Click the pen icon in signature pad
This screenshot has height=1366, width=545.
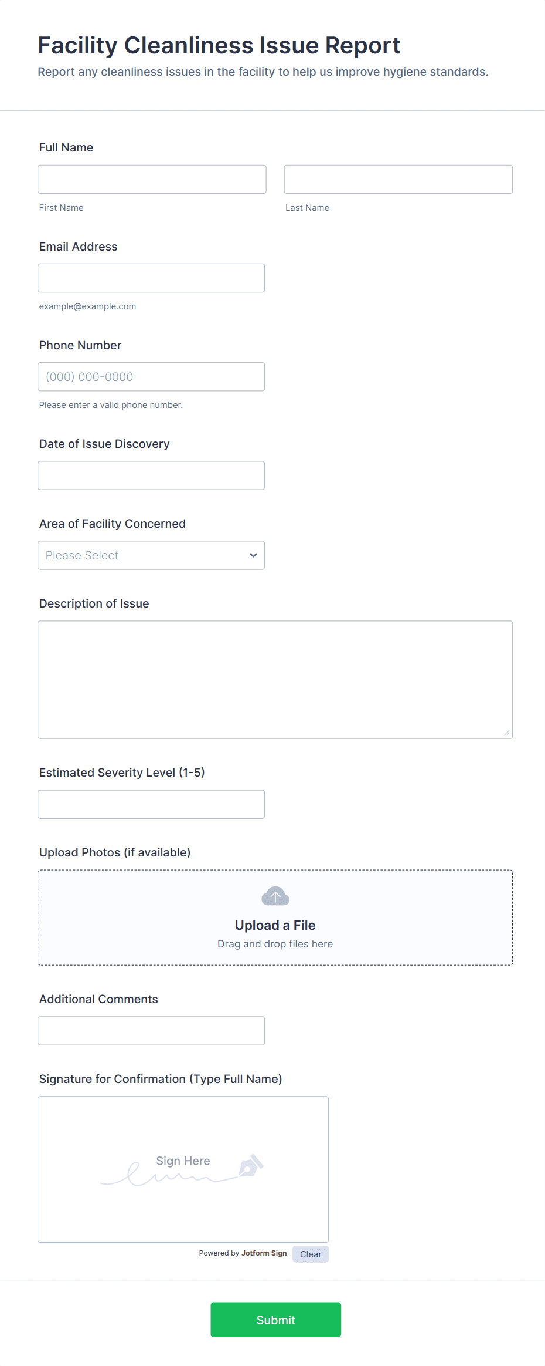pyautogui.click(x=251, y=1166)
